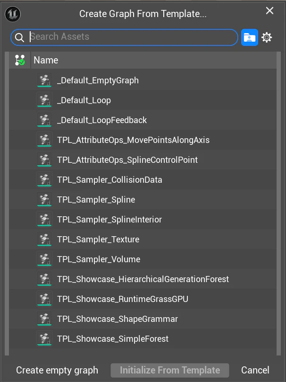The width and height of the screenshot is (286, 382).
Task: Click the TPL_Showcase_ShapeGrammar asset icon
Action: (x=44, y=319)
